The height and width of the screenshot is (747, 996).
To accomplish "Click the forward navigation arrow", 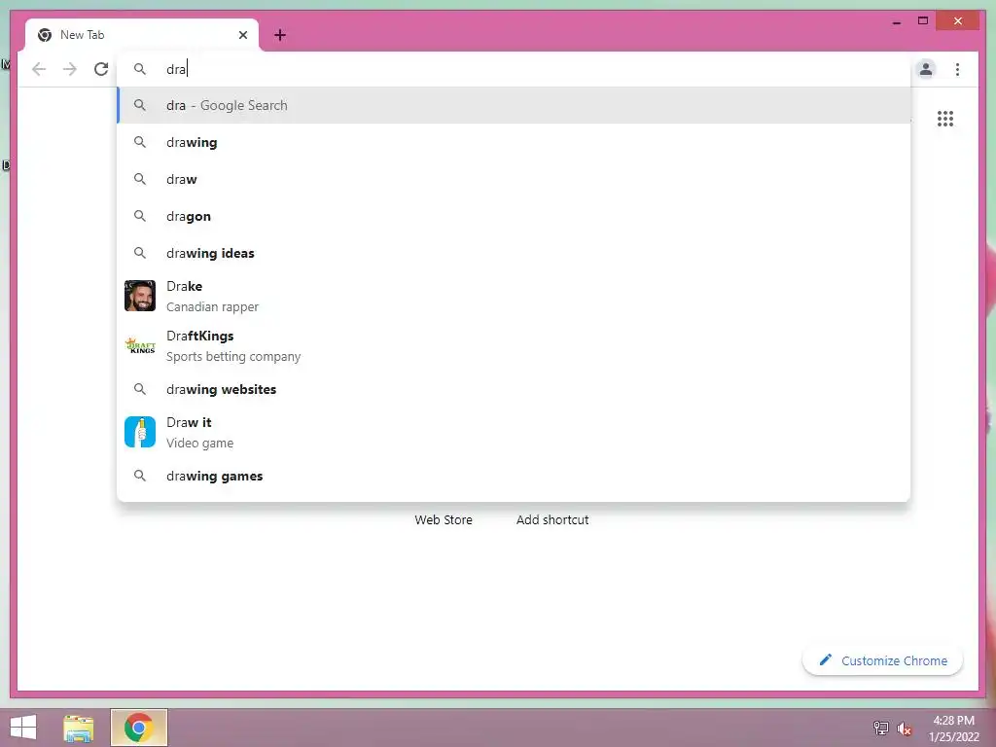I will pyautogui.click(x=70, y=69).
